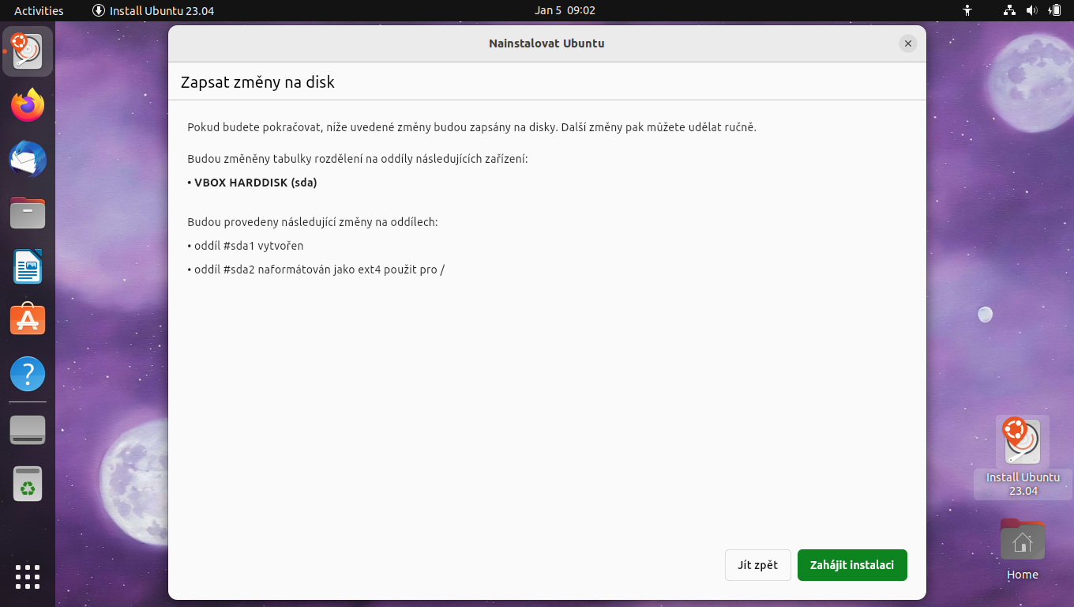This screenshot has height=607, width=1074.
Task: Click the Activities button
Action: point(39,10)
